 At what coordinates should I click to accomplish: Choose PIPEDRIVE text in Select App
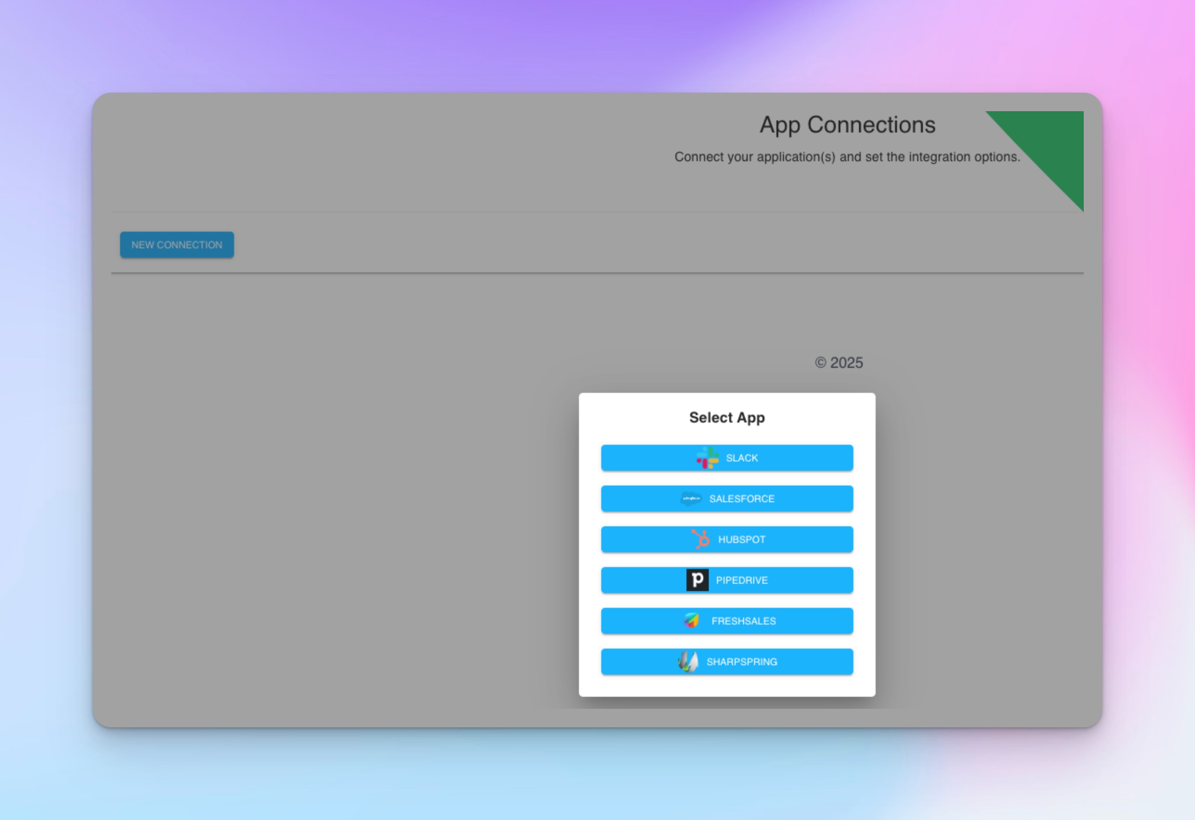coord(742,580)
